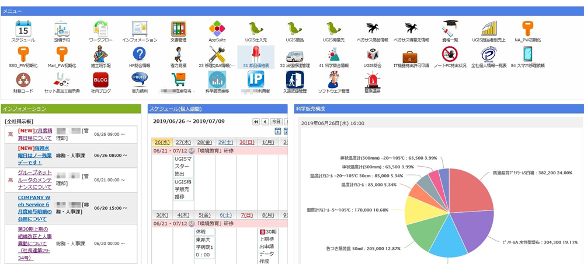Open the UGISマスター抽出 schedule entry
Image resolution: width=584 pixels, height=264 pixels.
[183, 166]
